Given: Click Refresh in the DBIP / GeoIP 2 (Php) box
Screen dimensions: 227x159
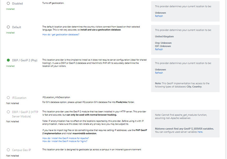Looking at the screenshot, I should click(159, 73).
